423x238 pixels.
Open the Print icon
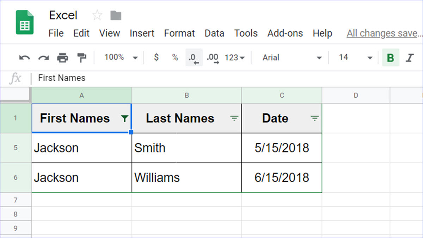coord(63,57)
